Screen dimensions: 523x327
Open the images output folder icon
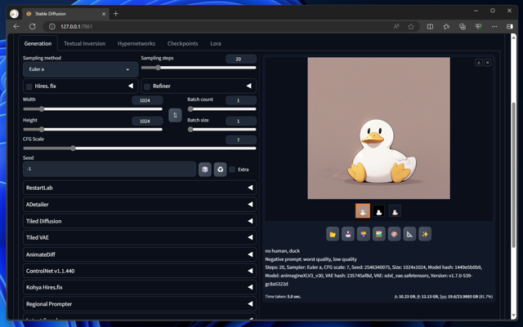[333, 234]
